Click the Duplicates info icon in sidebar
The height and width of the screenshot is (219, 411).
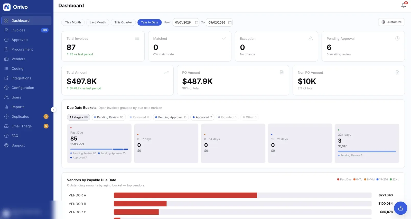(x=6, y=116)
